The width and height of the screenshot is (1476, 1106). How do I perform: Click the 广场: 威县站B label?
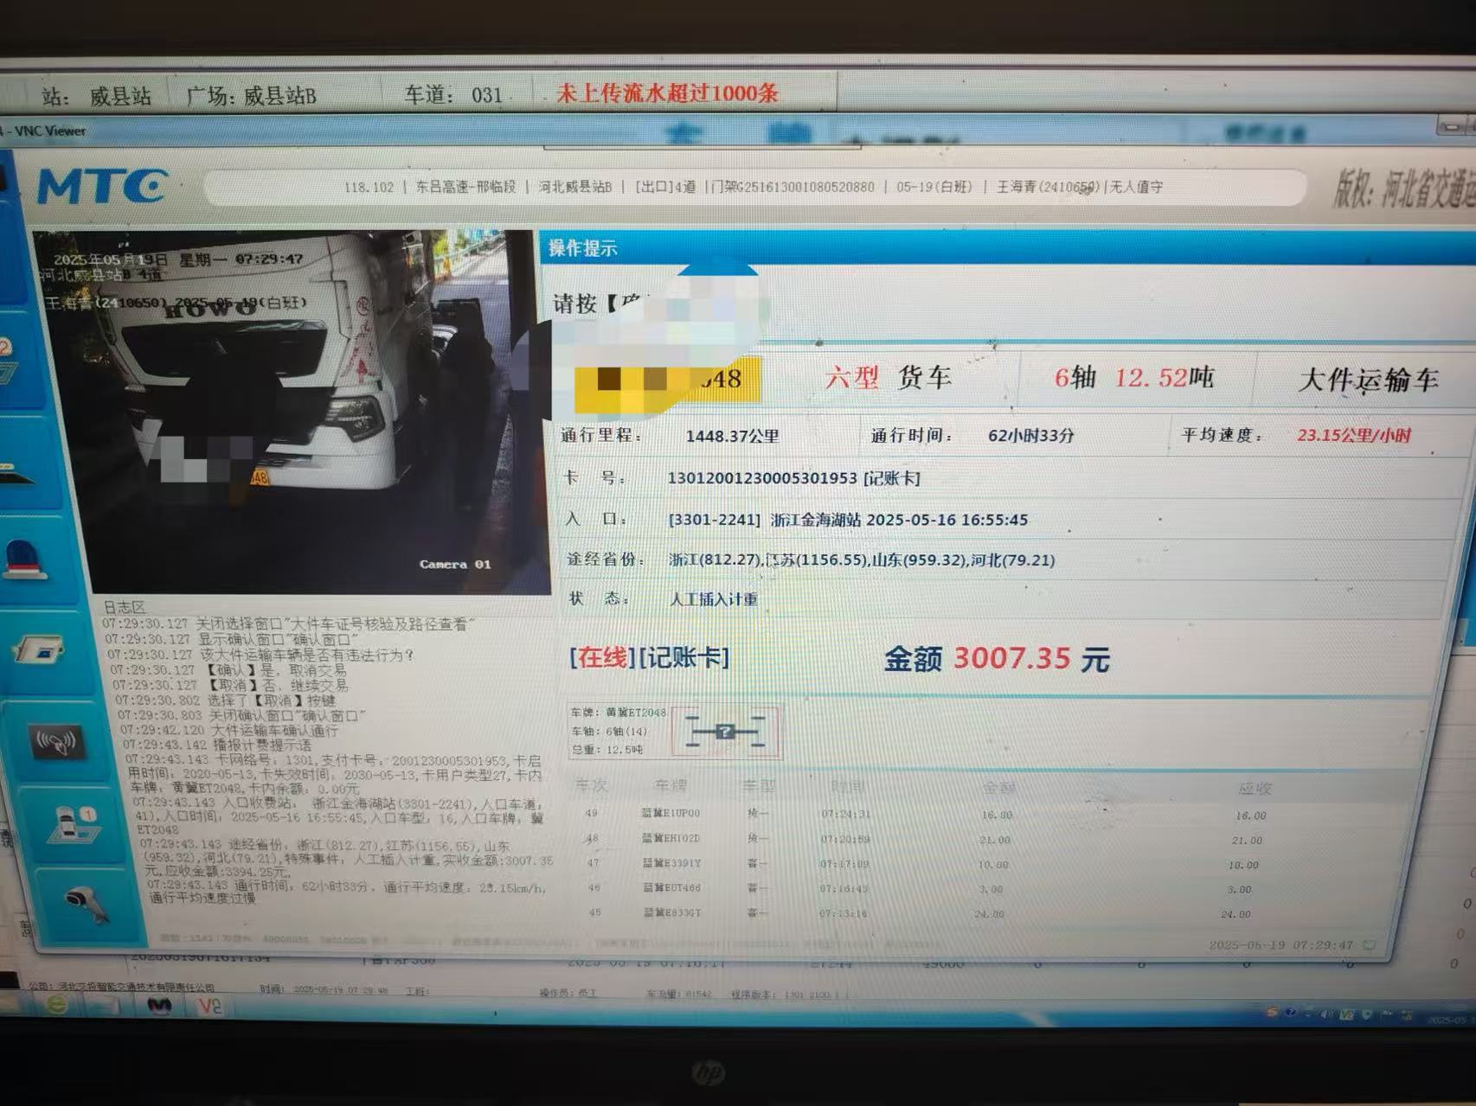[251, 95]
